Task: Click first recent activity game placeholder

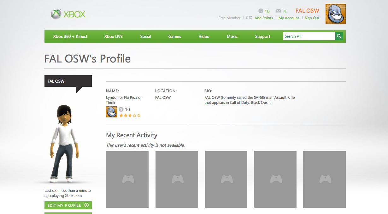Action: [127, 180]
